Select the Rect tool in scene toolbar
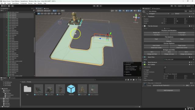The image size is (195, 110). (x=52, y=13)
